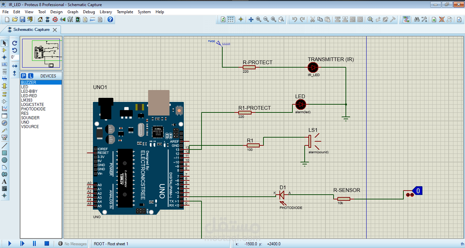Pick devices with the P button
Image resolution: width=465 pixels, height=248 pixels.
pyautogui.click(x=23, y=76)
